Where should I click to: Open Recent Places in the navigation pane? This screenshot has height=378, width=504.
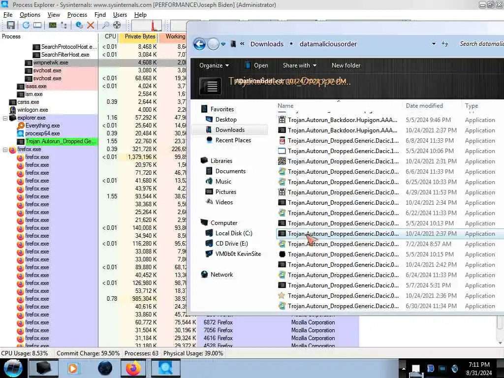point(233,140)
